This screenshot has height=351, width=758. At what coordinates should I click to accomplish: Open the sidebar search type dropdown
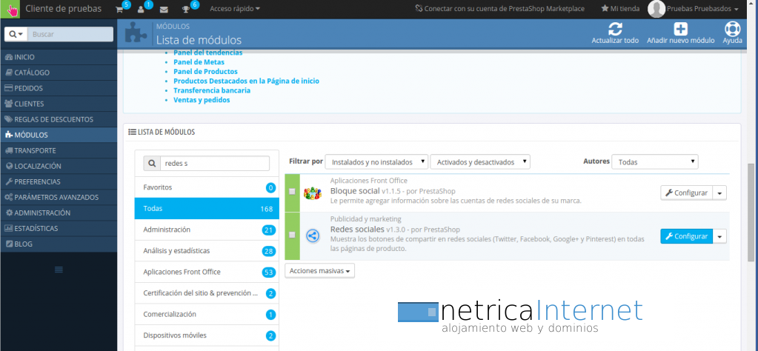(x=16, y=34)
